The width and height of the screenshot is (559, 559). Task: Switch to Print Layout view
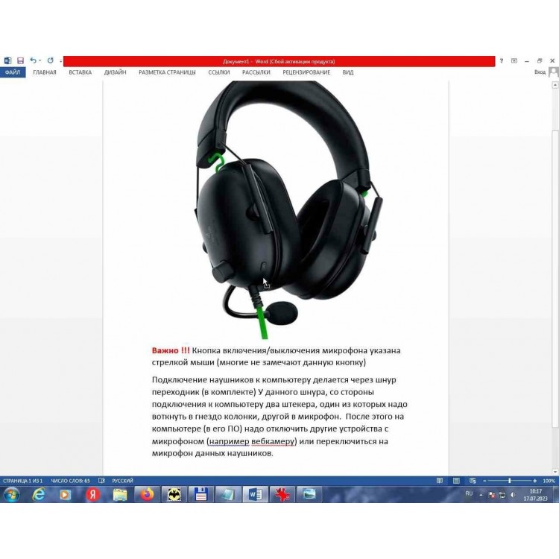click(456, 481)
